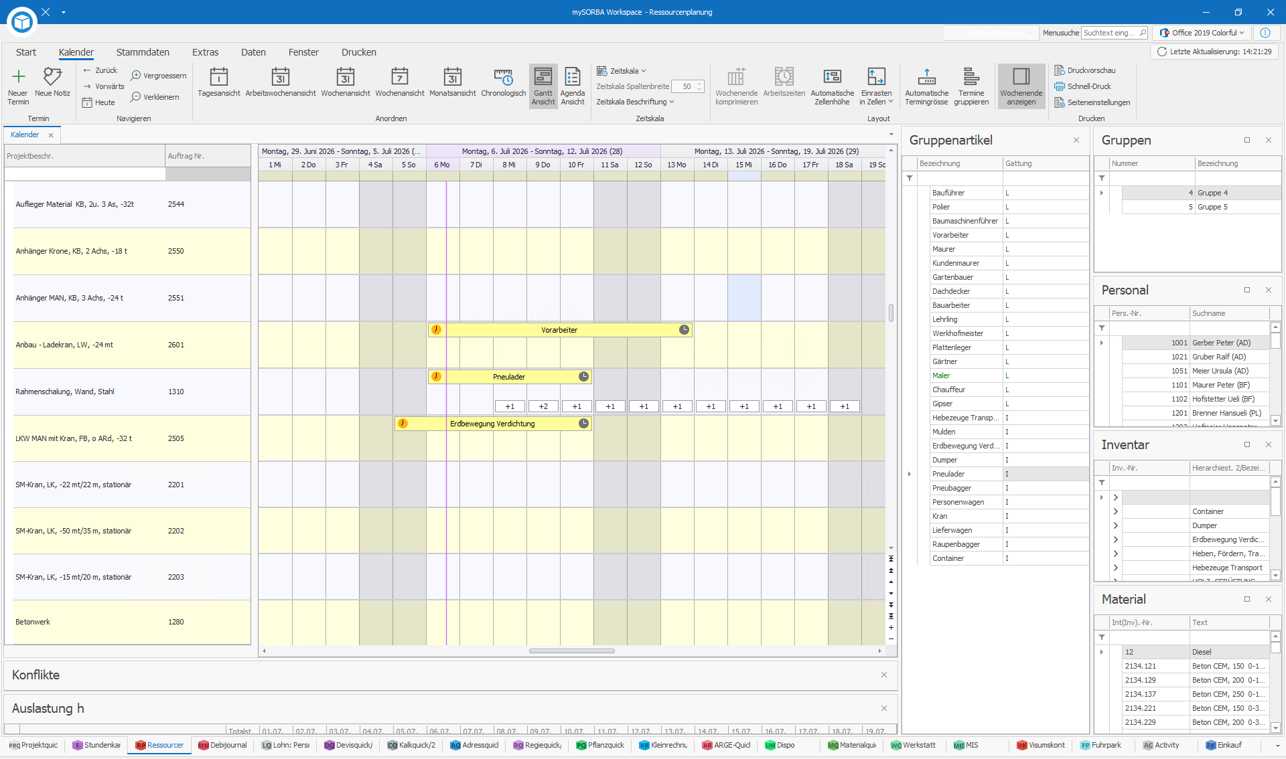Maximize the Gruppen panel
Image resolution: width=1286 pixels, height=759 pixels.
point(1247,140)
